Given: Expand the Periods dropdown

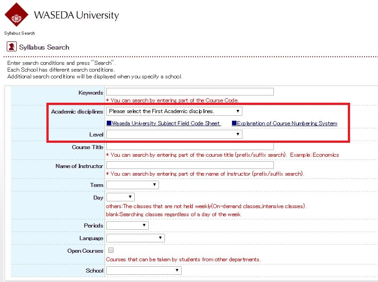Looking at the screenshot, I should pos(145,225).
